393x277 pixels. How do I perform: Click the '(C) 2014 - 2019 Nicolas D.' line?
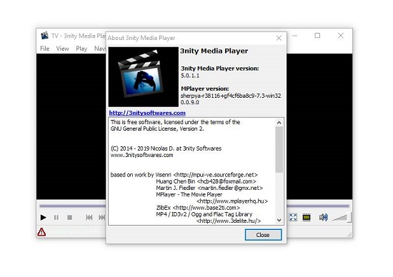click(166, 148)
